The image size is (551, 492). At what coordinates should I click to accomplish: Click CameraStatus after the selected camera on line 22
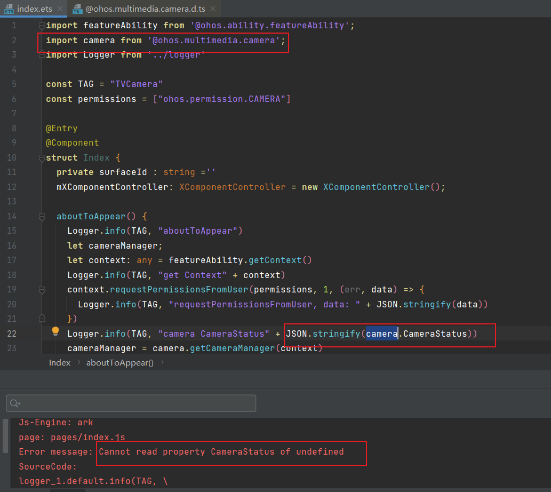pos(435,334)
